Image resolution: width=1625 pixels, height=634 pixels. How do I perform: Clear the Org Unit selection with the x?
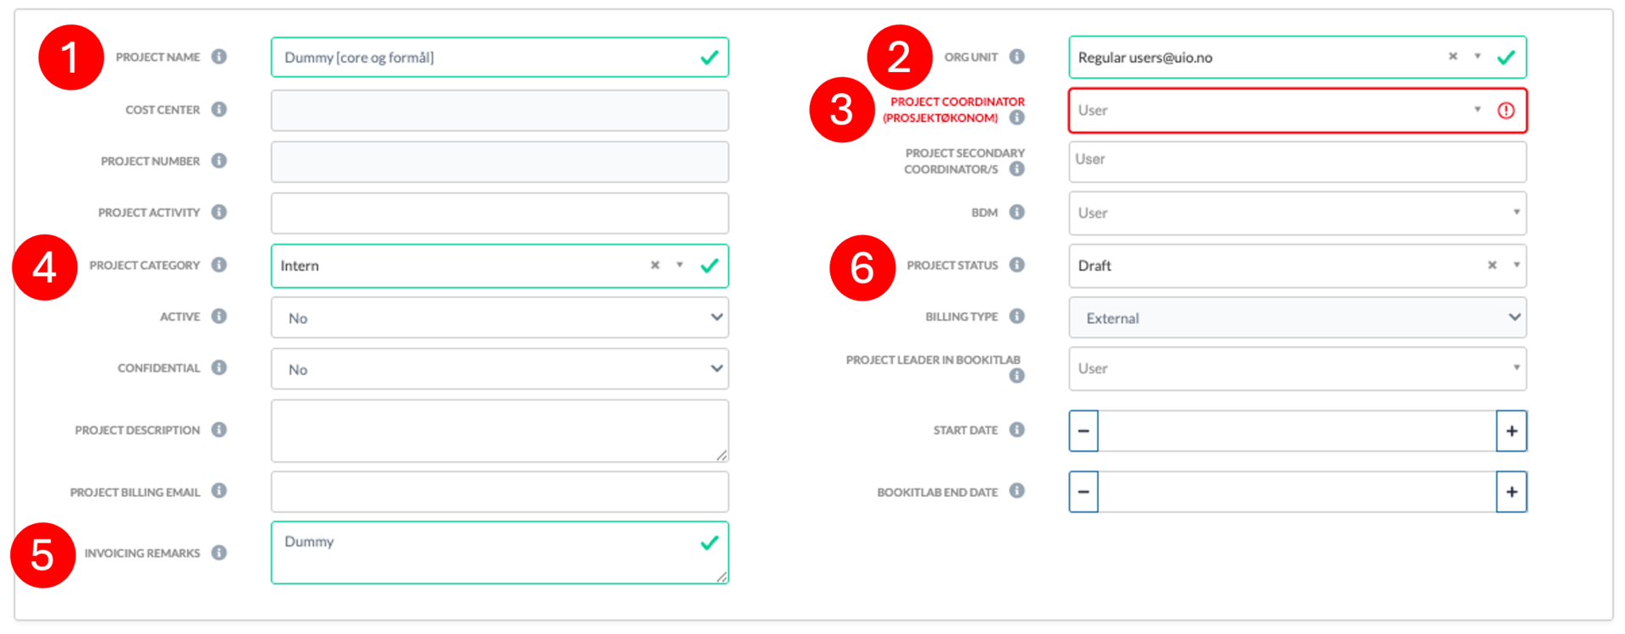point(1453,57)
